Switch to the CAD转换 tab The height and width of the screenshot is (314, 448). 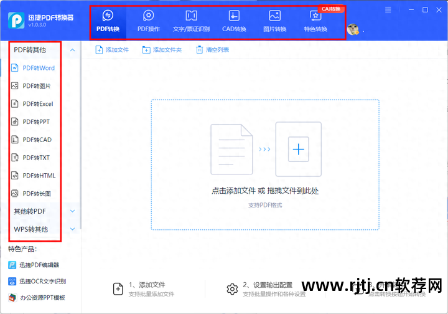pyautogui.click(x=234, y=21)
